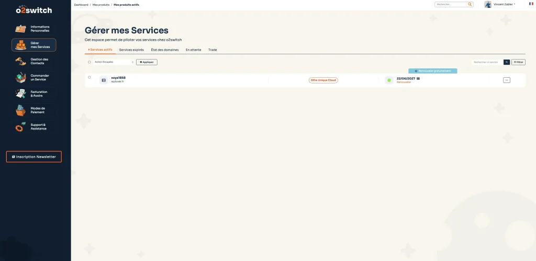The width and height of the screenshot is (536, 261).
Task: Switch to the Trade tab
Action: [213, 50]
